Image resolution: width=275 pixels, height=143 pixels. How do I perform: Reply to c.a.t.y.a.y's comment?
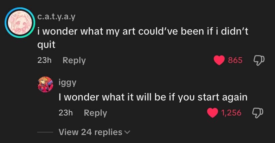(x=74, y=60)
